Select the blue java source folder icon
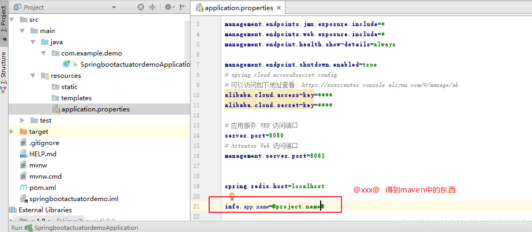532x232 pixels. pyautogui.click(x=44, y=42)
